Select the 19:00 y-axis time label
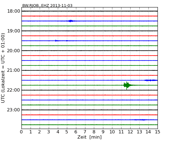Viewport: 179px width, 143px height. coord(13,31)
